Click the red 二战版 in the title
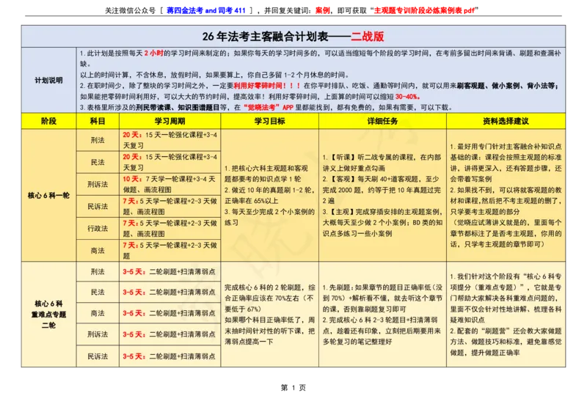The height and width of the screenshot is (415, 587). (x=368, y=37)
